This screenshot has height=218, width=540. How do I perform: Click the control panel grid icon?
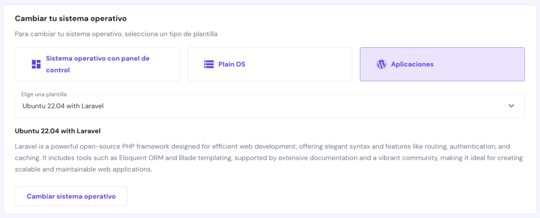[36, 64]
